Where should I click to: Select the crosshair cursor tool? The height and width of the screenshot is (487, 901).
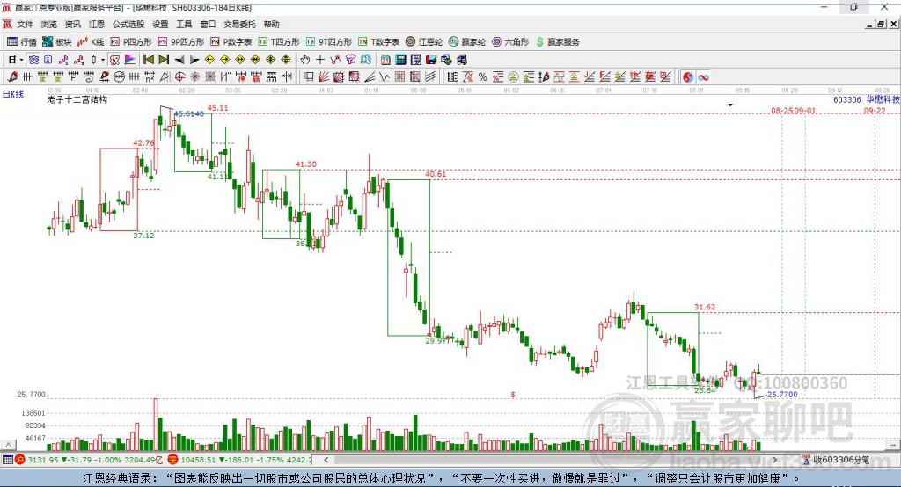click(x=320, y=60)
